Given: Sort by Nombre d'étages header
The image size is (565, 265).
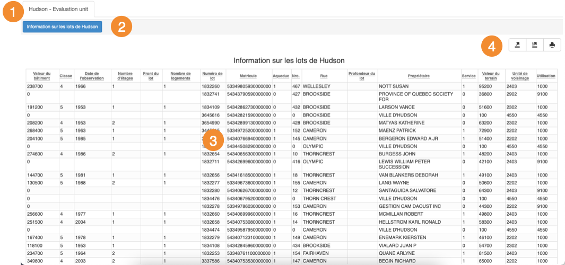Looking at the screenshot, I should coord(125,76).
